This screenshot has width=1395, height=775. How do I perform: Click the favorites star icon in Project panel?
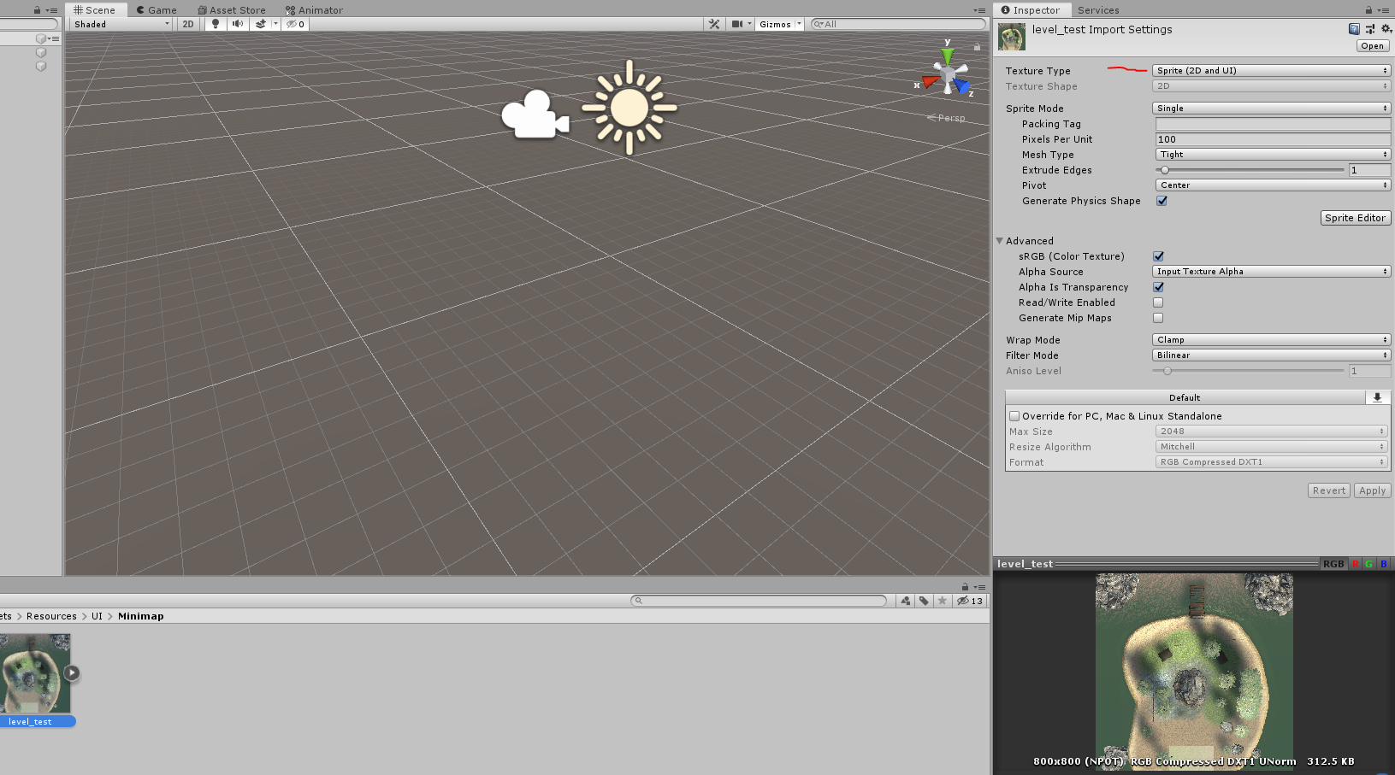coord(942,601)
